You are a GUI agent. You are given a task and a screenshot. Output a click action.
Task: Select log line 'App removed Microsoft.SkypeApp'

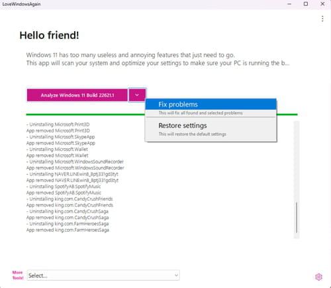coord(61,143)
